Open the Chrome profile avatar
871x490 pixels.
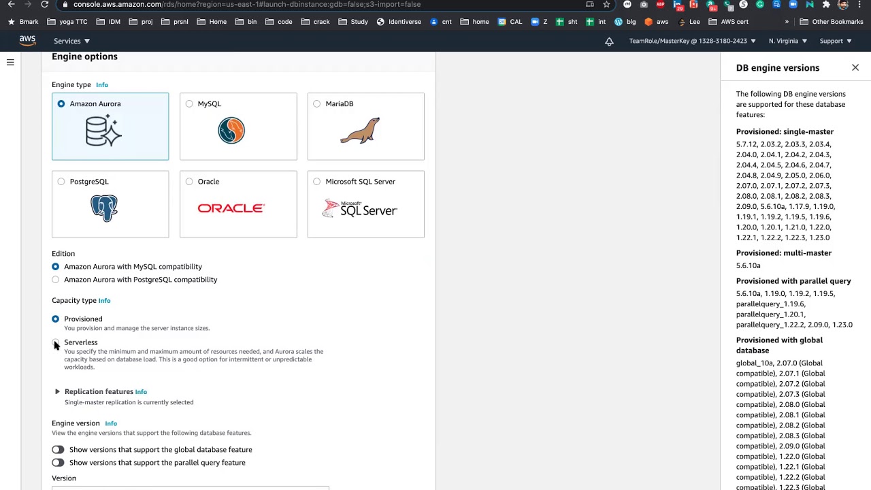click(843, 4)
